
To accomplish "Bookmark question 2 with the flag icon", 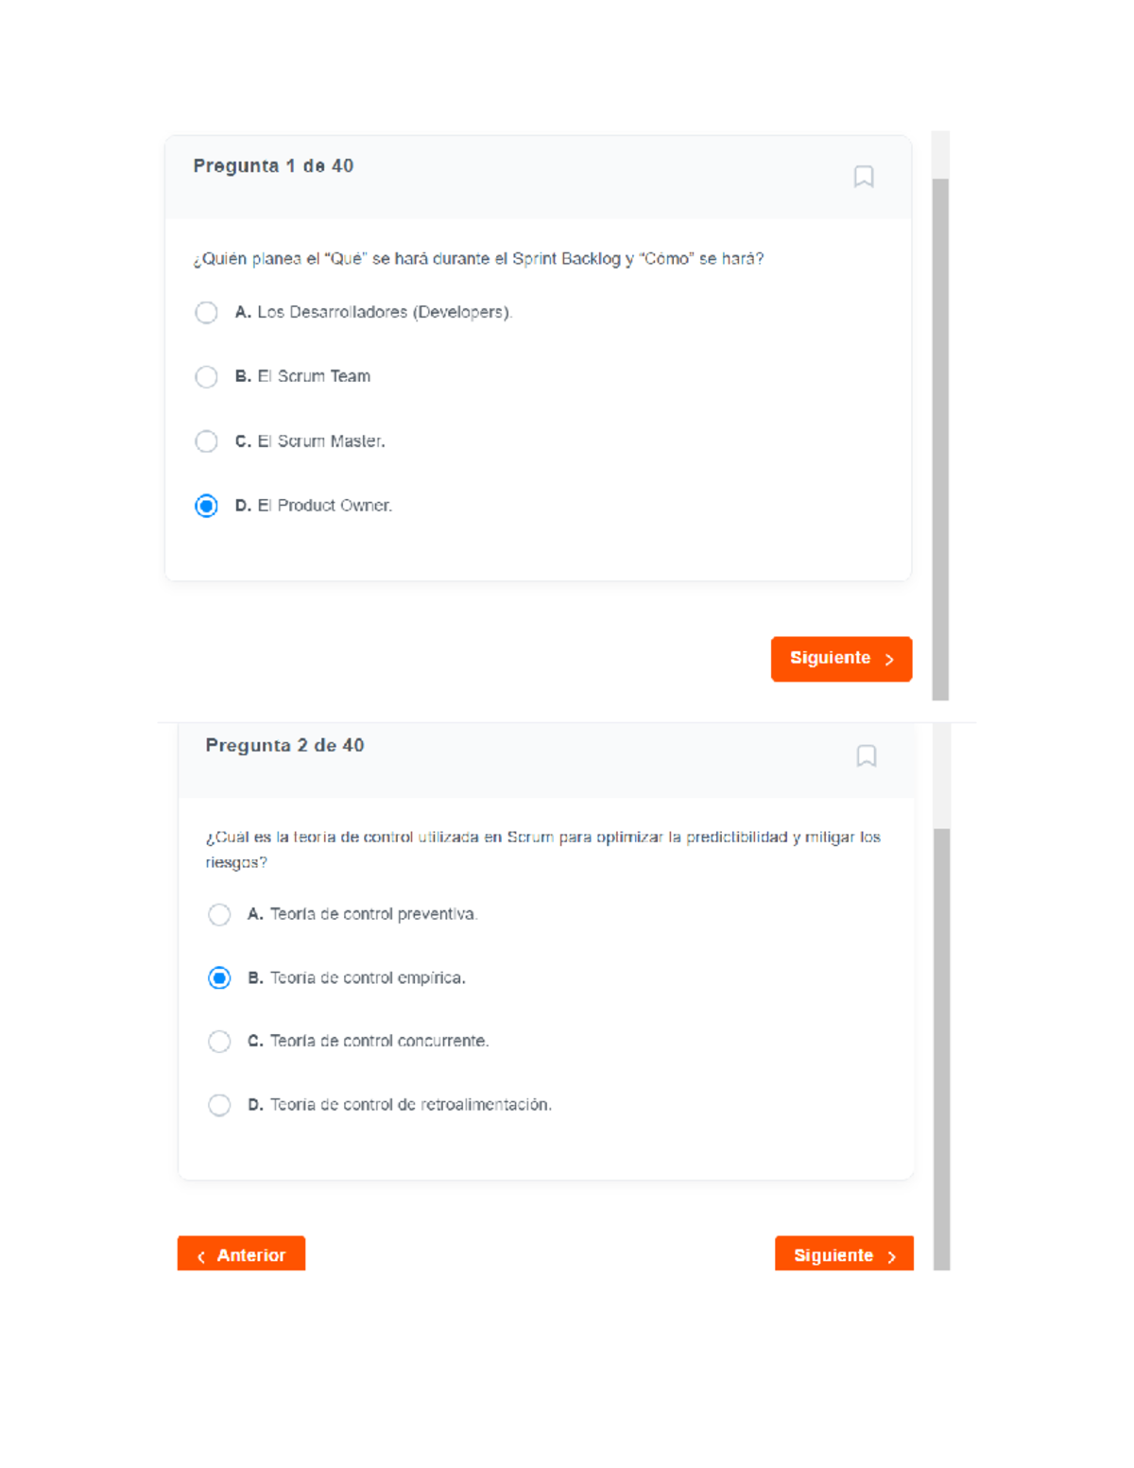I will 866,756.
